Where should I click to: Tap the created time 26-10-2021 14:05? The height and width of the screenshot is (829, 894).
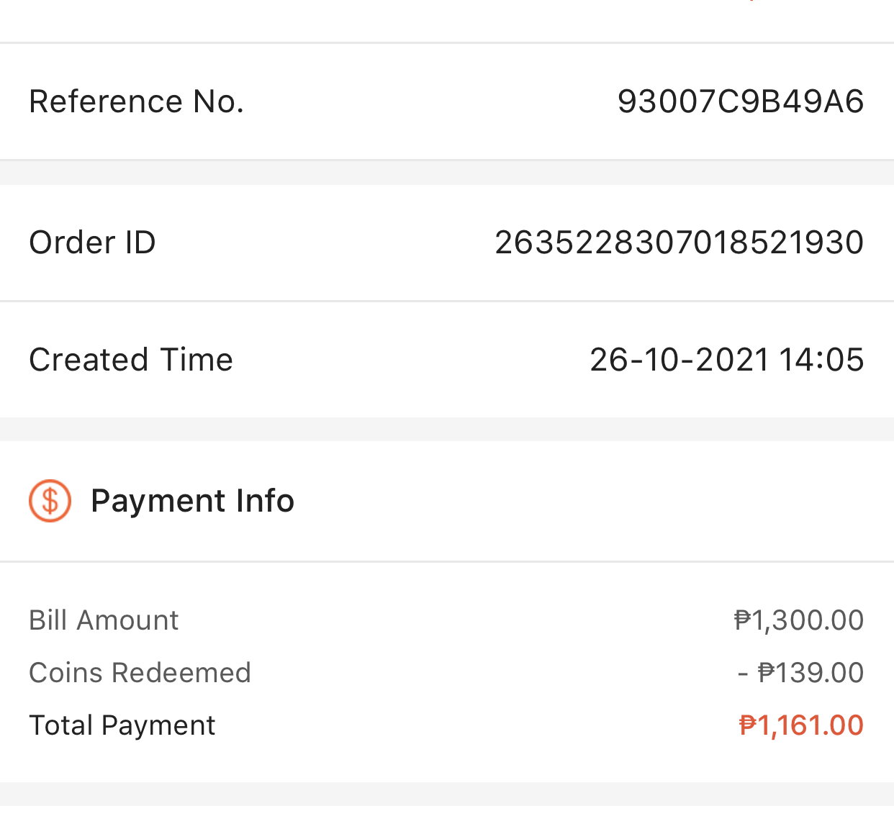(x=727, y=359)
